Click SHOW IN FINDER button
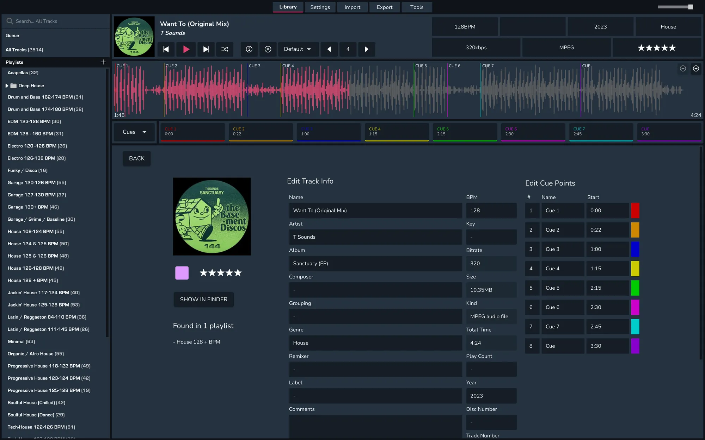Image resolution: width=705 pixels, height=440 pixels. (203, 299)
